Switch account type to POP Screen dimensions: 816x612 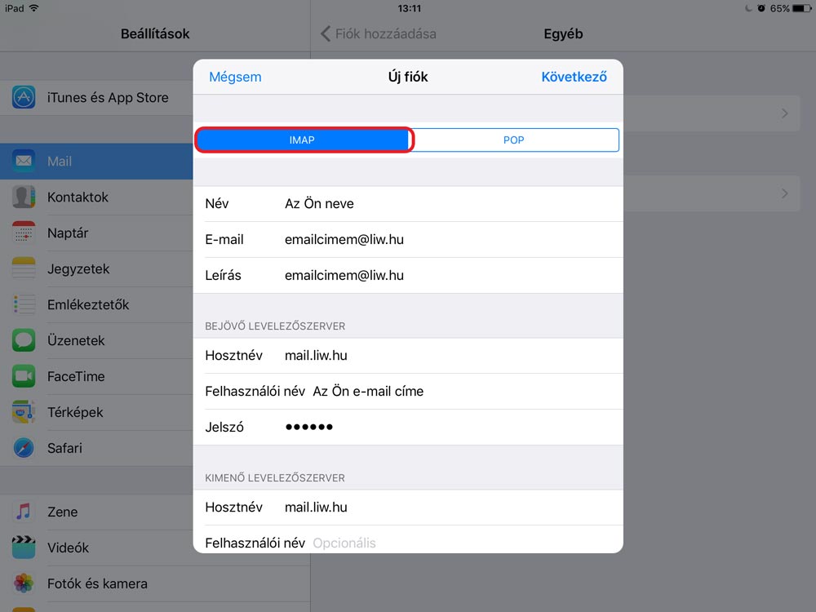click(513, 140)
